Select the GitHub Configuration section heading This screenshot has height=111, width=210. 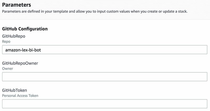point(25,29)
